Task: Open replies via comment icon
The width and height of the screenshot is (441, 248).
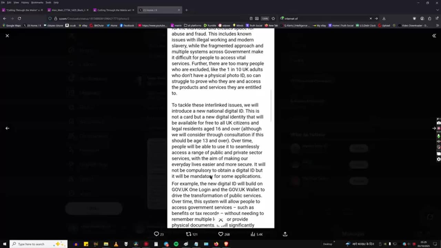Action: pos(156,234)
